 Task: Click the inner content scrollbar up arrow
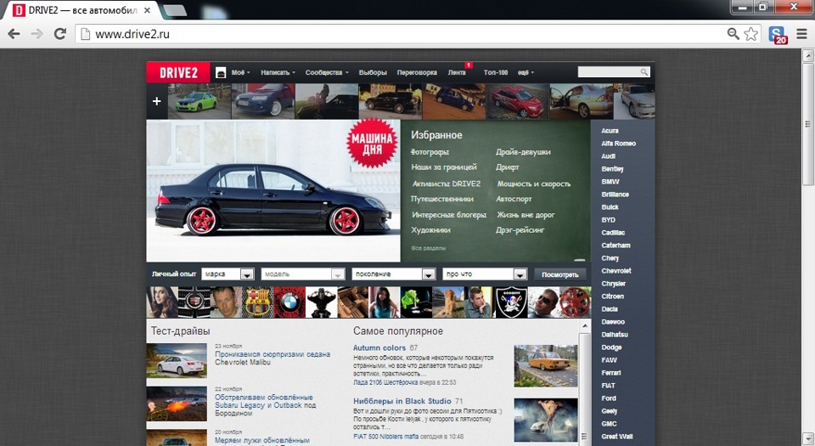(x=585, y=325)
